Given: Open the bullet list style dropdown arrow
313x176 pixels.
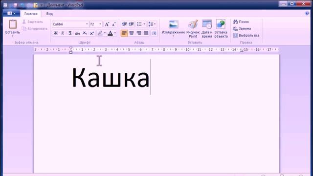Looking at the screenshot, I should [144, 24].
